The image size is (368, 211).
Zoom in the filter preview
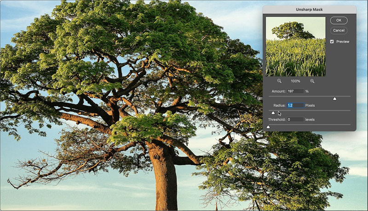click(x=312, y=81)
